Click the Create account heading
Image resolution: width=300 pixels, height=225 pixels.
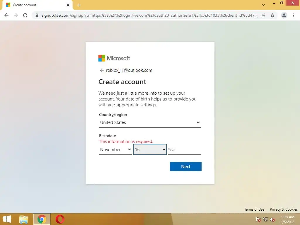tap(122, 82)
